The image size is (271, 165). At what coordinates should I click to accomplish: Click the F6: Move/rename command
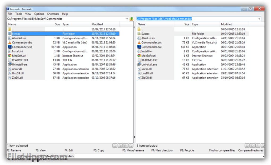[133, 150]
